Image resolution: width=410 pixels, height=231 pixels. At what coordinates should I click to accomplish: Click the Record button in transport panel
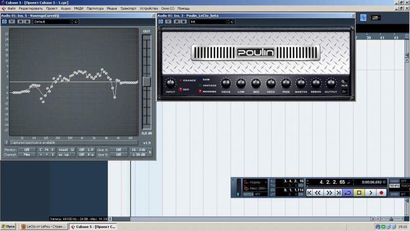click(x=381, y=192)
